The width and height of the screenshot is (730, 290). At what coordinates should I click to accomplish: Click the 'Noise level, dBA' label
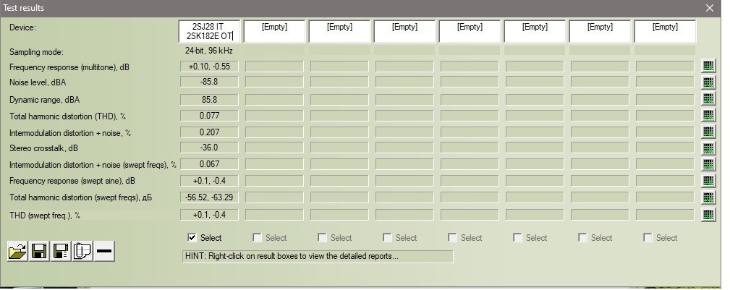click(x=38, y=82)
